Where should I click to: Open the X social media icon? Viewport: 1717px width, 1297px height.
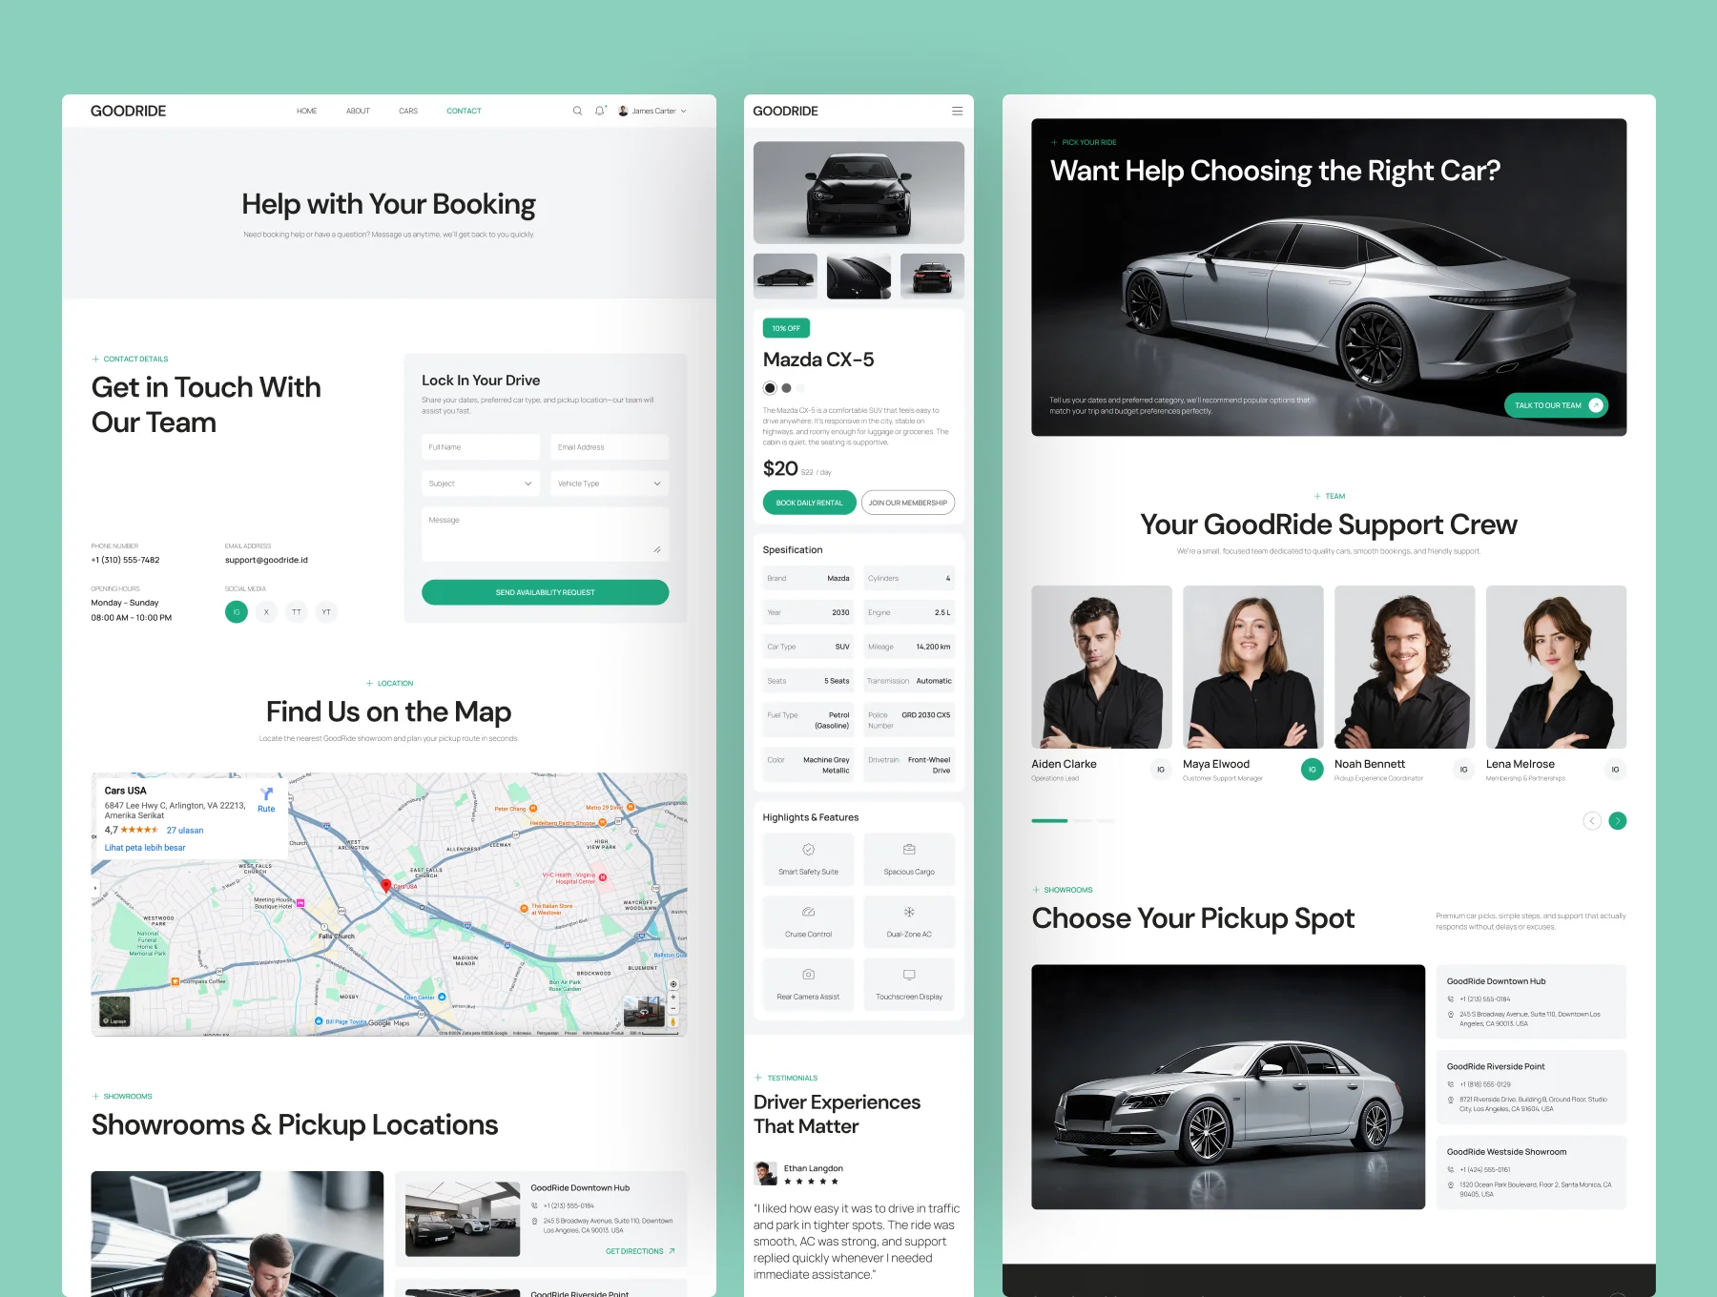[x=266, y=612]
